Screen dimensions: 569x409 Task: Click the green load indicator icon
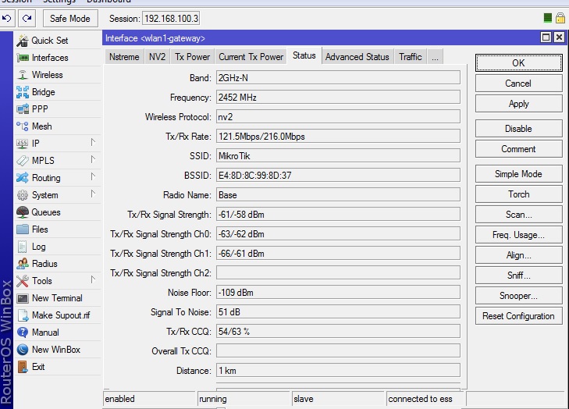tap(548, 18)
